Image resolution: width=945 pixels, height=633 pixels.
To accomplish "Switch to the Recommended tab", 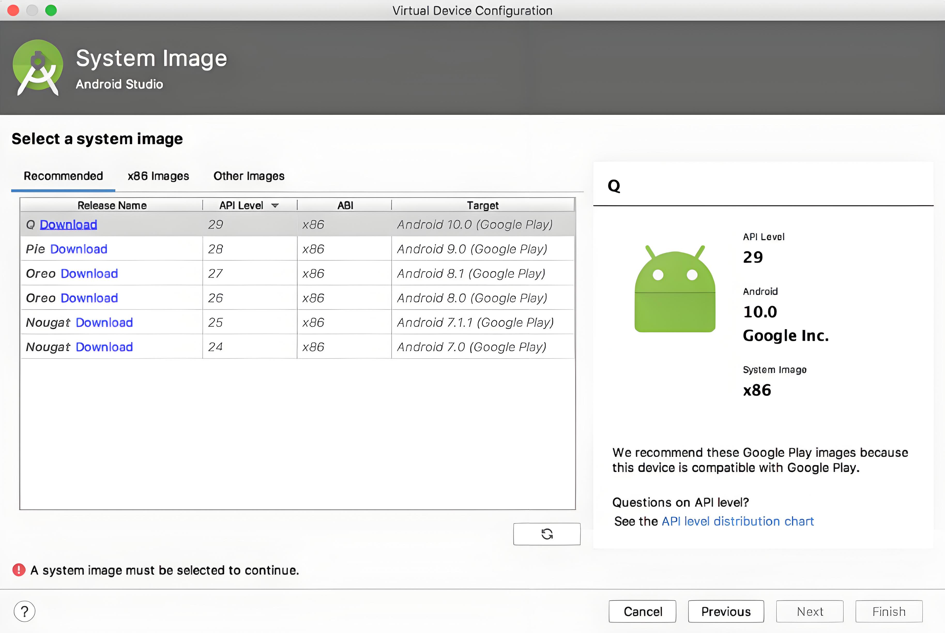I will (x=63, y=176).
